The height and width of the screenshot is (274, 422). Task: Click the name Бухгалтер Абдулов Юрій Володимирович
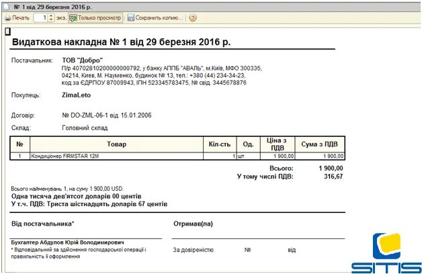pyautogui.click(x=68, y=242)
